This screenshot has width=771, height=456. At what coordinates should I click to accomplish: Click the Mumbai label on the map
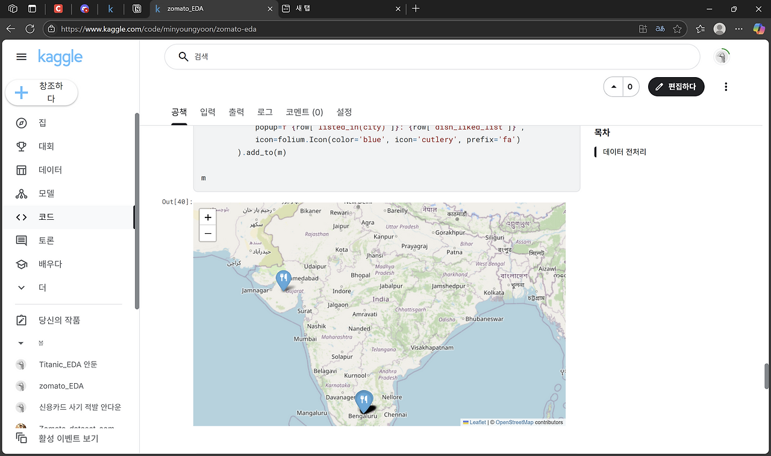pos(305,339)
